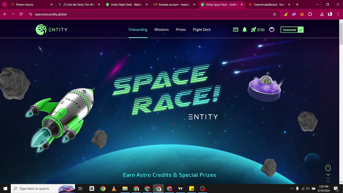Open Sticky Notes from taskbar
This screenshot has width=343, height=193.
191,188
